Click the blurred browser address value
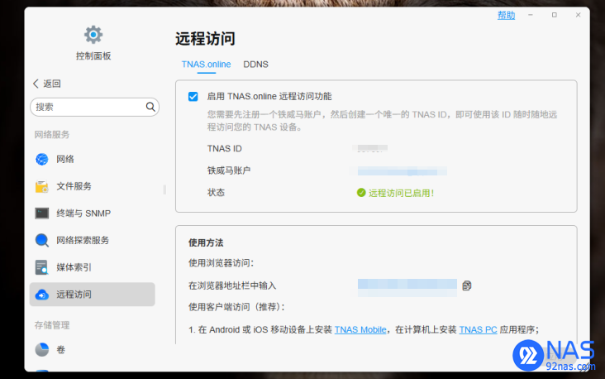 pyautogui.click(x=407, y=287)
